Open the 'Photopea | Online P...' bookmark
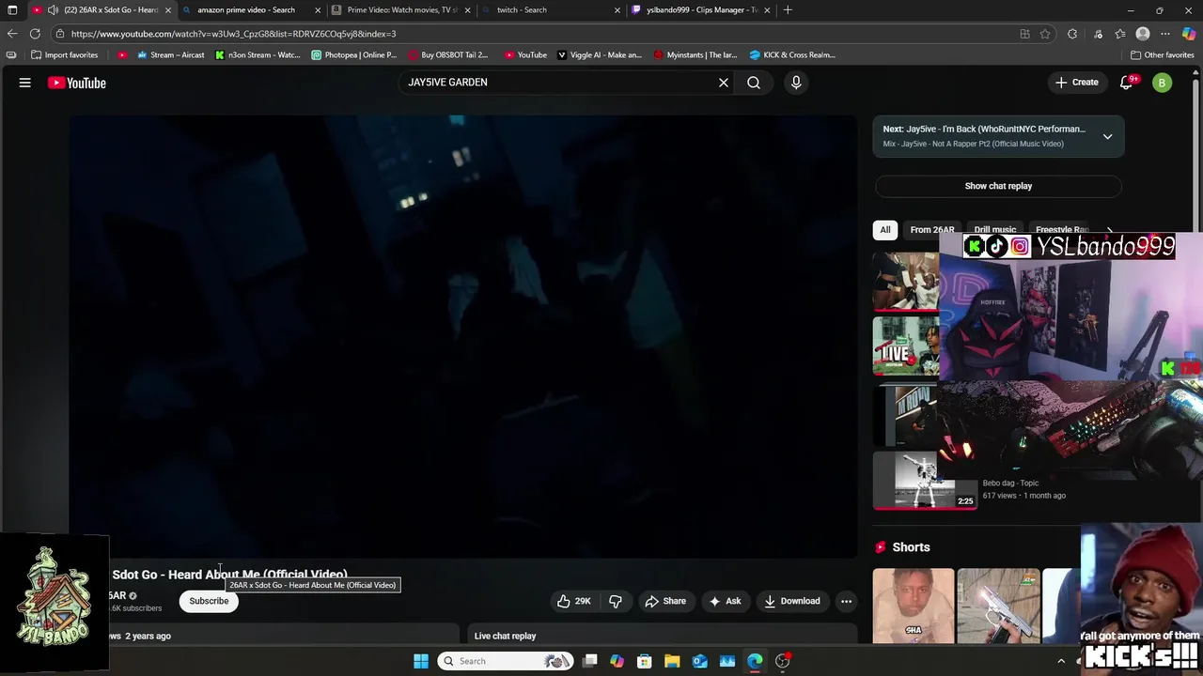The height and width of the screenshot is (676, 1203). click(354, 55)
